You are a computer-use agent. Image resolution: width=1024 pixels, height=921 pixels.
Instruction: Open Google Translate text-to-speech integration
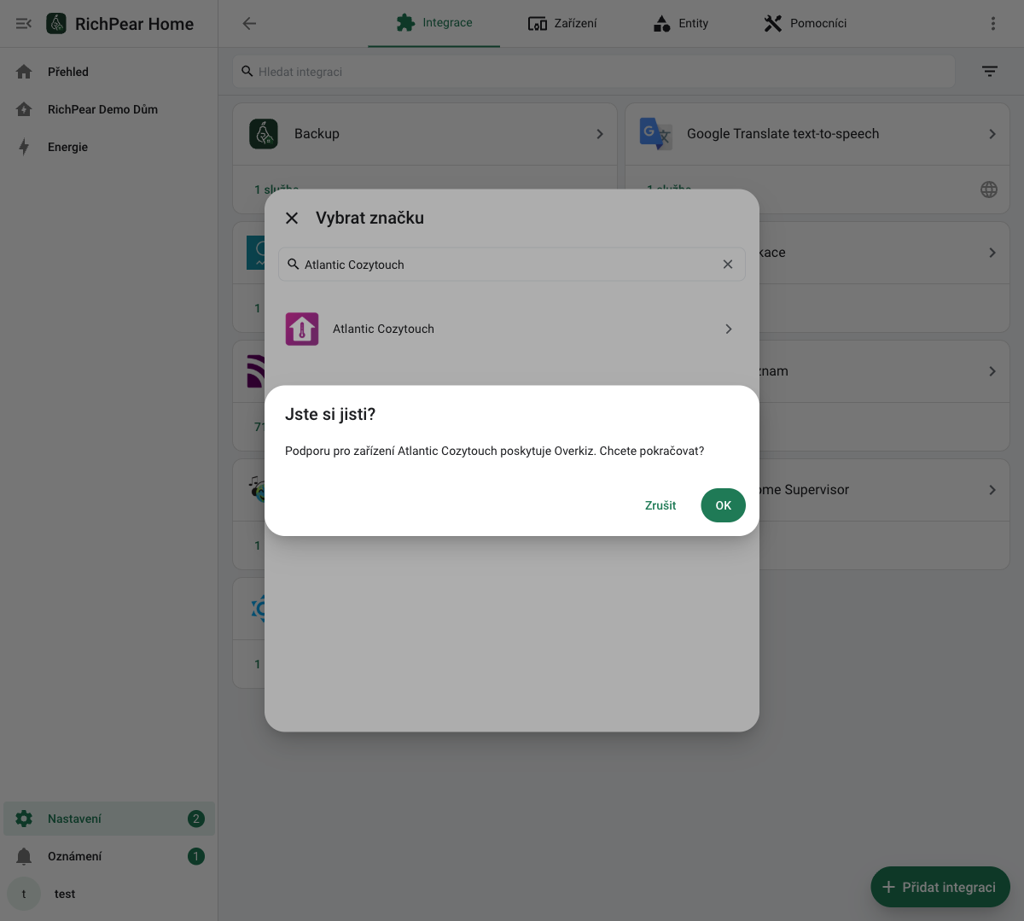[x=817, y=134]
